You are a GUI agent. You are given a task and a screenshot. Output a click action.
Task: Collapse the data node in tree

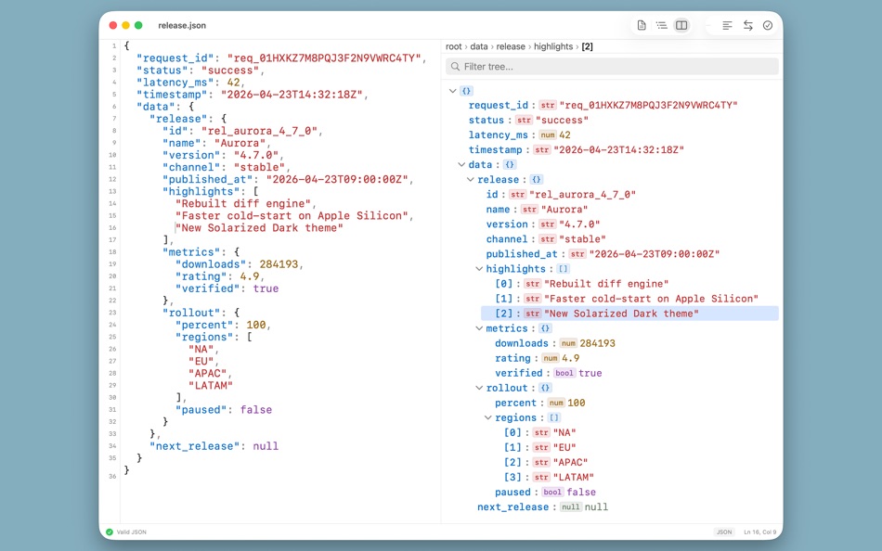461,165
